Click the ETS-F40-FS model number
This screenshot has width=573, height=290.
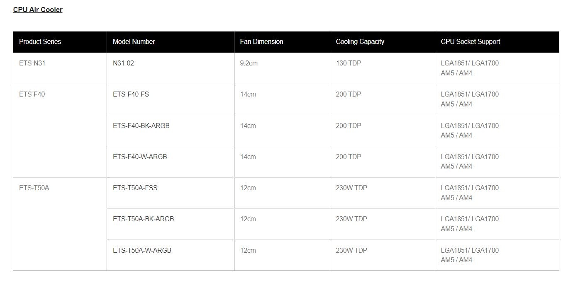pyautogui.click(x=131, y=94)
